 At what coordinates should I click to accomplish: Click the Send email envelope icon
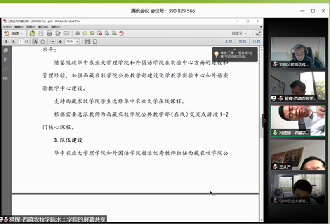tap(66, 33)
